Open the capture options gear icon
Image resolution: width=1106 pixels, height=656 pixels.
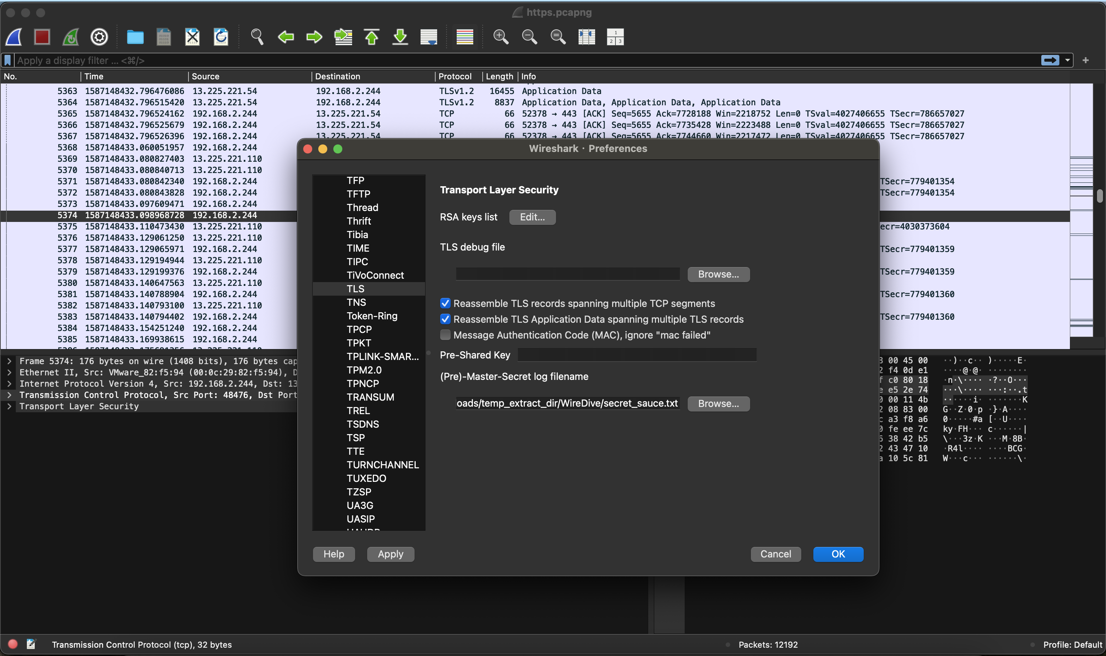click(99, 37)
